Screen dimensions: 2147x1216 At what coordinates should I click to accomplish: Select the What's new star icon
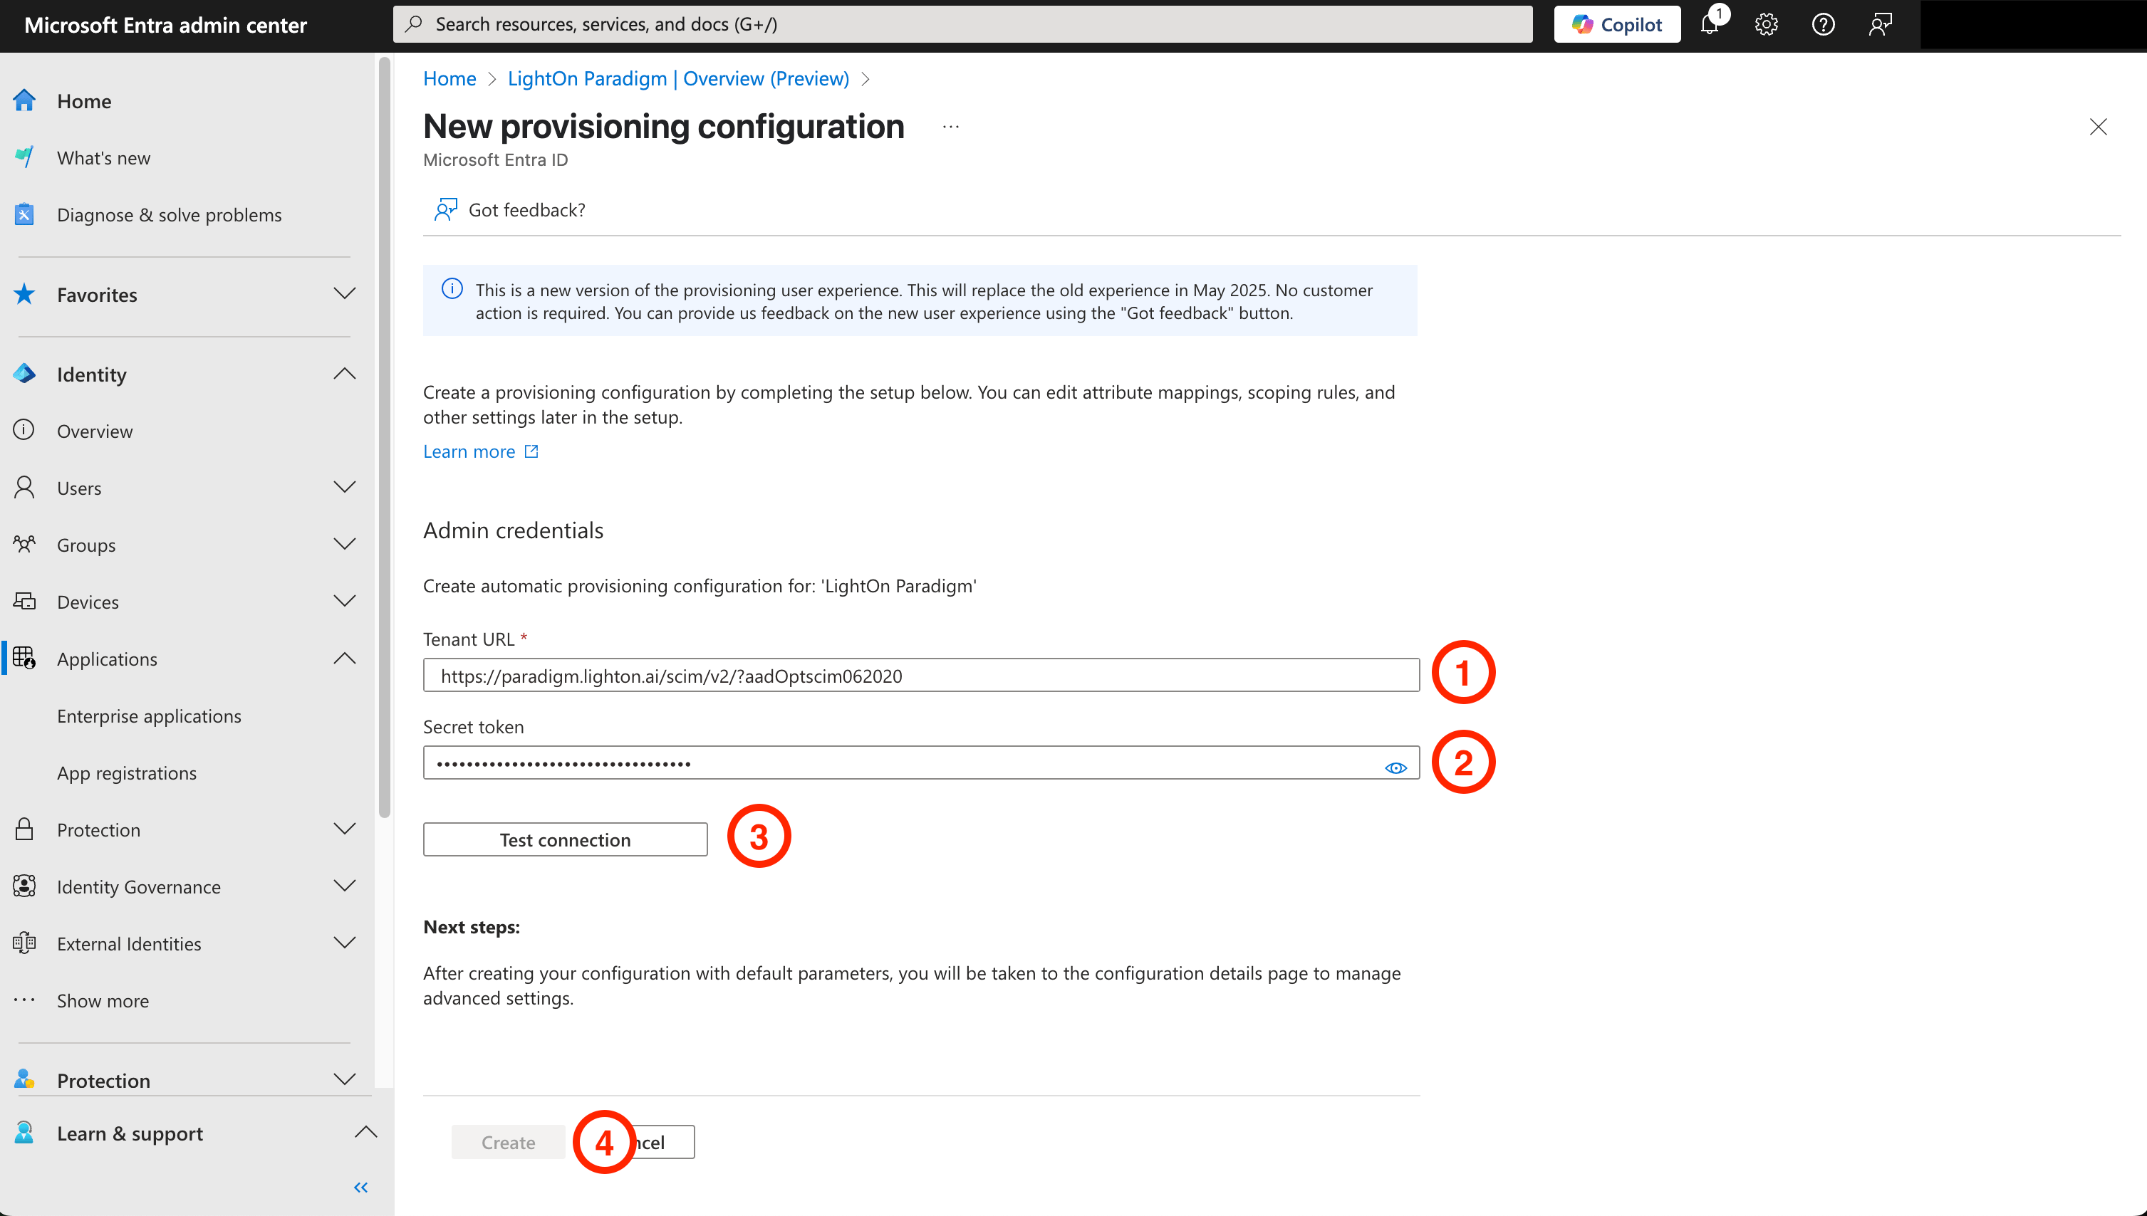pos(24,156)
